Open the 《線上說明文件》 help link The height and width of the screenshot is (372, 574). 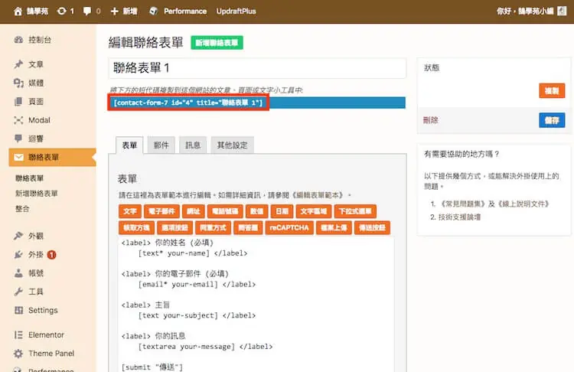pos(523,204)
